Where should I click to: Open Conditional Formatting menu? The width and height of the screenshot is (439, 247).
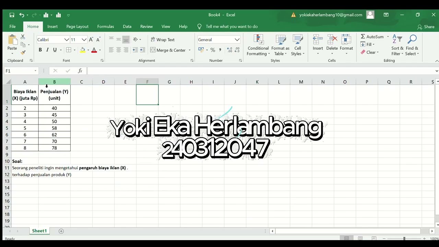coord(258,45)
